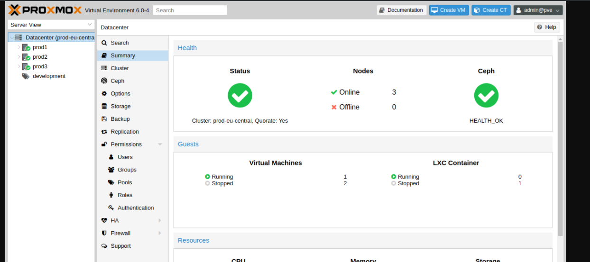
Task: Click the prod2 node icon
Action: 26,57
